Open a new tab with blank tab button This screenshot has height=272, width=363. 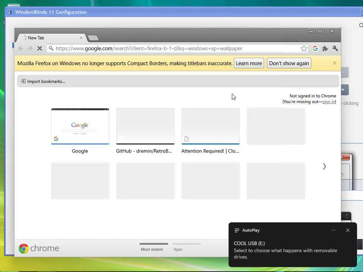[x=93, y=38]
